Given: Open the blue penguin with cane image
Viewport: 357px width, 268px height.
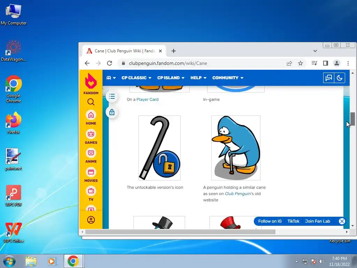Looking at the screenshot, I should click(x=236, y=148).
